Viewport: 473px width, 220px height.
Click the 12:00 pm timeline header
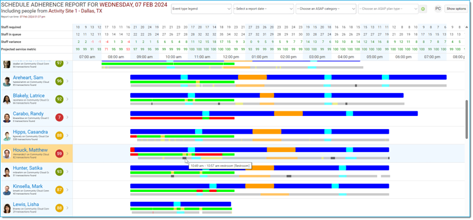(x=231, y=57)
